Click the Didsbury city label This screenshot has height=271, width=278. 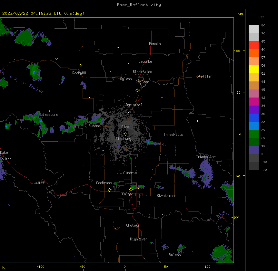(124, 139)
